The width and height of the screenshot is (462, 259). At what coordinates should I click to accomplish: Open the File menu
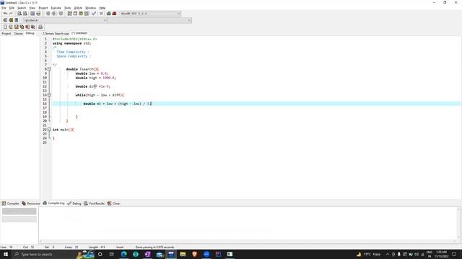tap(4, 8)
